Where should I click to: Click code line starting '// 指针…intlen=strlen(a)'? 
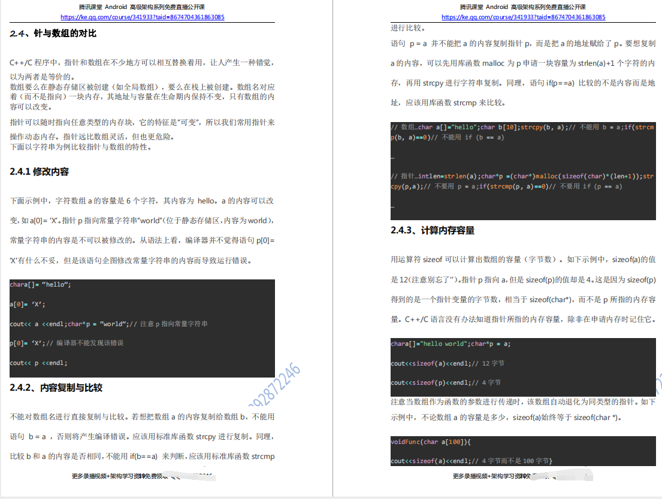522,176
